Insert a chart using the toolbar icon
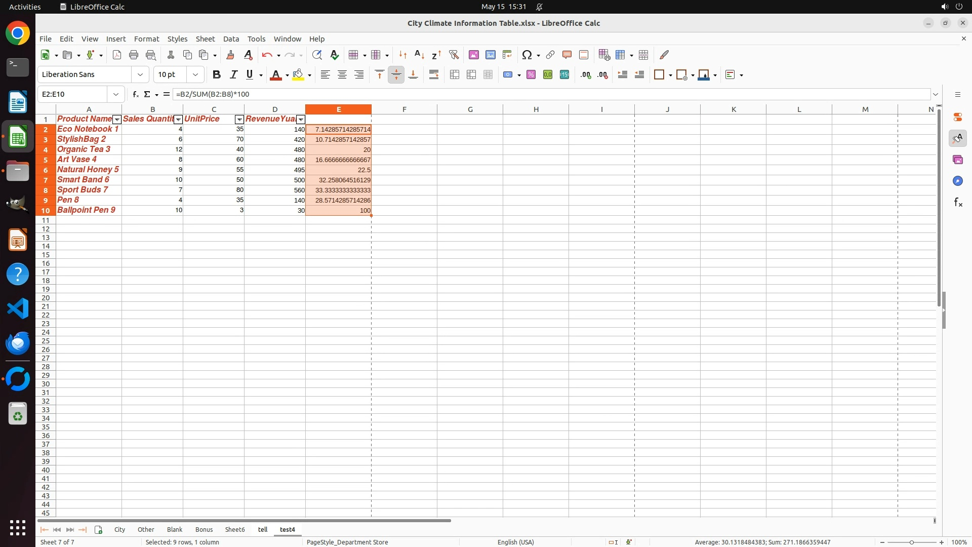Viewport: 972px width, 547px height. point(490,55)
